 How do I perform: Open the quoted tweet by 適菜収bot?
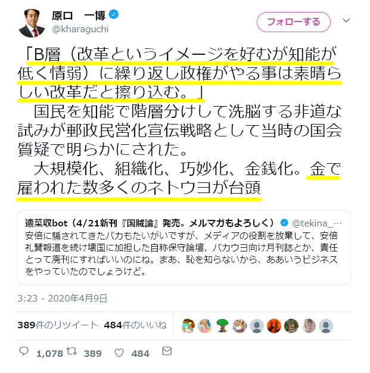pyautogui.click(x=184, y=247)
